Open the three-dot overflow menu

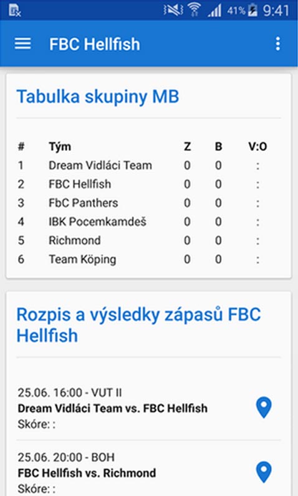[278, 44]
